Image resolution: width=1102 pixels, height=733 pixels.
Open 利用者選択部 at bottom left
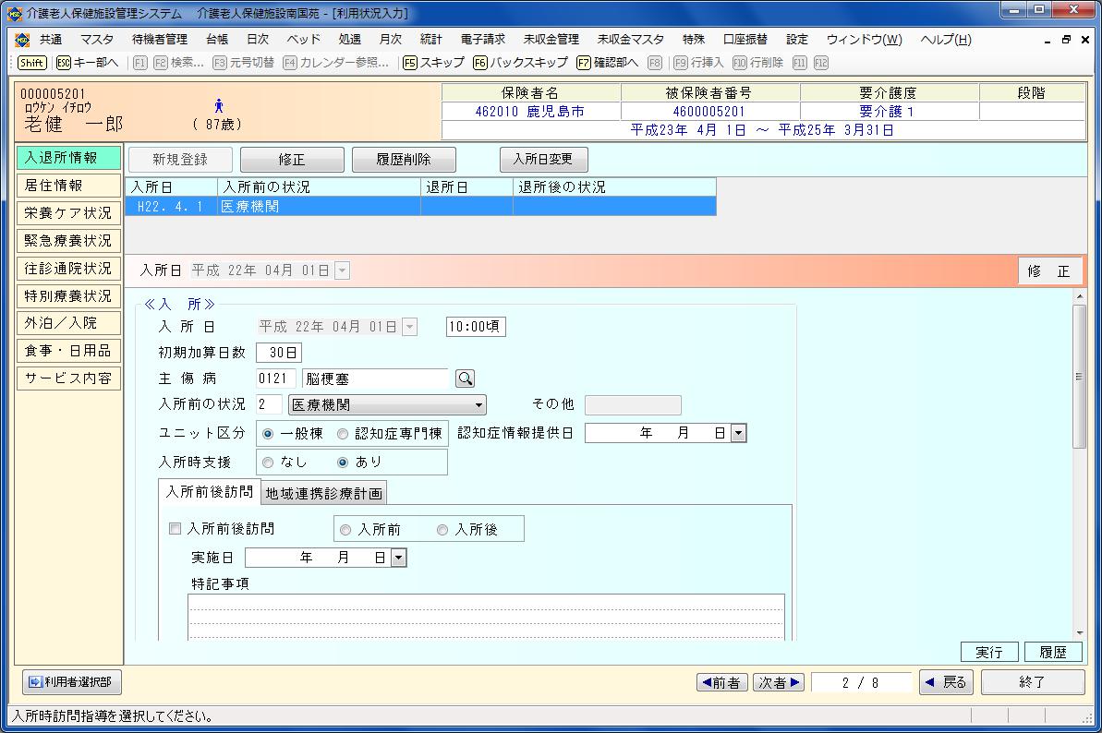[71, 682]
